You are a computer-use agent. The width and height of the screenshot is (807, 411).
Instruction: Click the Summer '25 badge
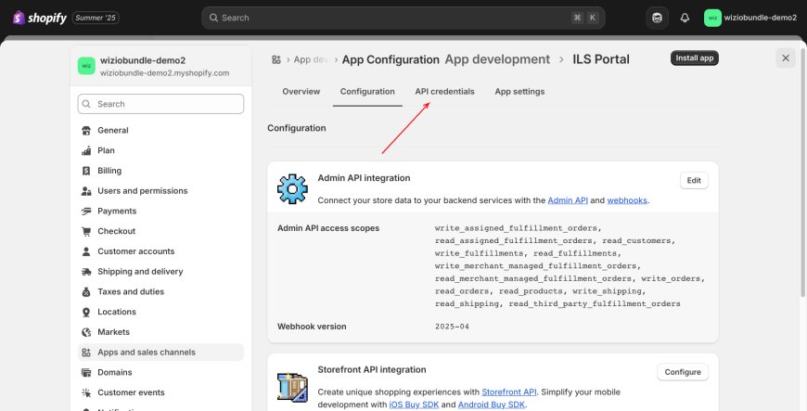tap(96, 18)
